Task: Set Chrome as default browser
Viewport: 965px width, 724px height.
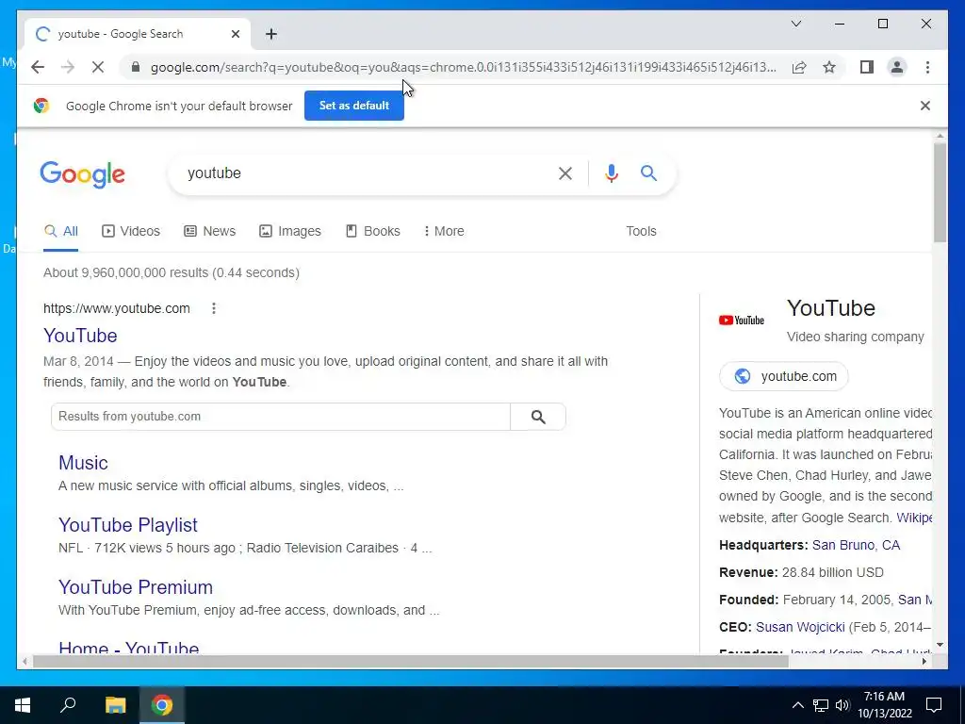Action: click(x=354, y=106)
